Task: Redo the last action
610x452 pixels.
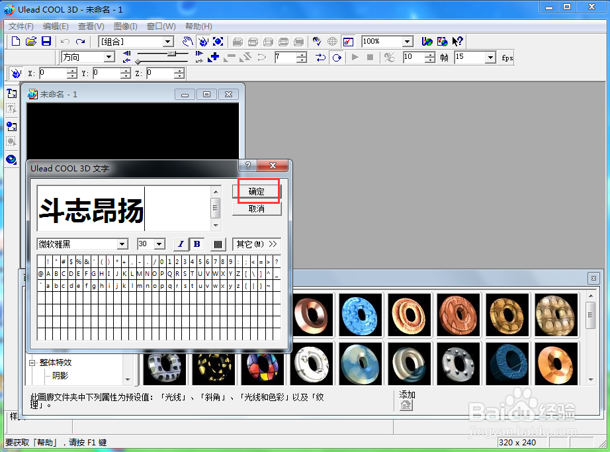Action: pos(81,41)
